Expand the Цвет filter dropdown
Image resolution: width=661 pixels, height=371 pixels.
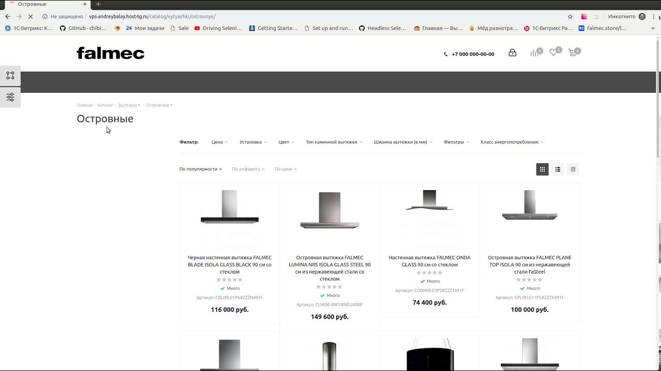click(286, 142)
